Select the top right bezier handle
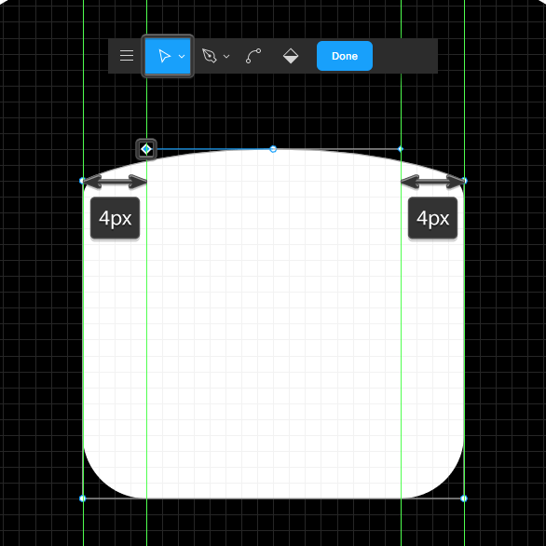546x546 pixels. [x=401, y=149]
